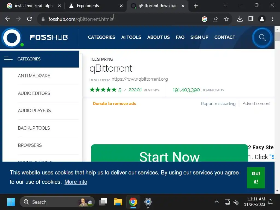Open the Chrome profile icon
The image size is (280, 210).
pyautogui.click(x=262, y=19)
